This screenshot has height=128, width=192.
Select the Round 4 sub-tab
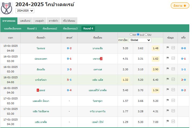point(88,29)
